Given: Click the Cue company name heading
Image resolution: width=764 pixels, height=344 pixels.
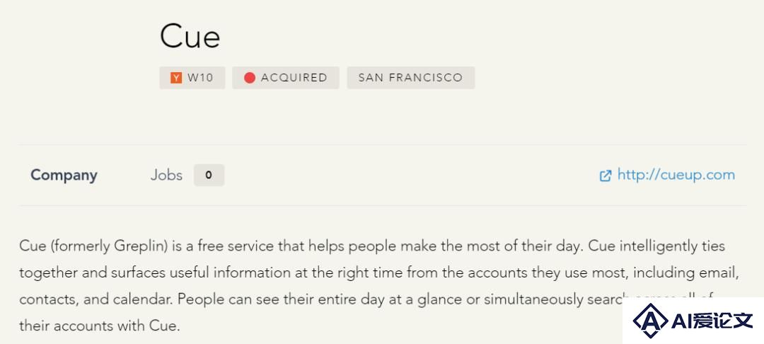Looking at the screenshot, I should (190, 36).
